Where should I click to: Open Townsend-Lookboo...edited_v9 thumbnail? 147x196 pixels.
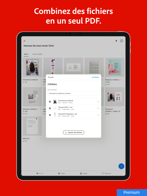point(115,97)
